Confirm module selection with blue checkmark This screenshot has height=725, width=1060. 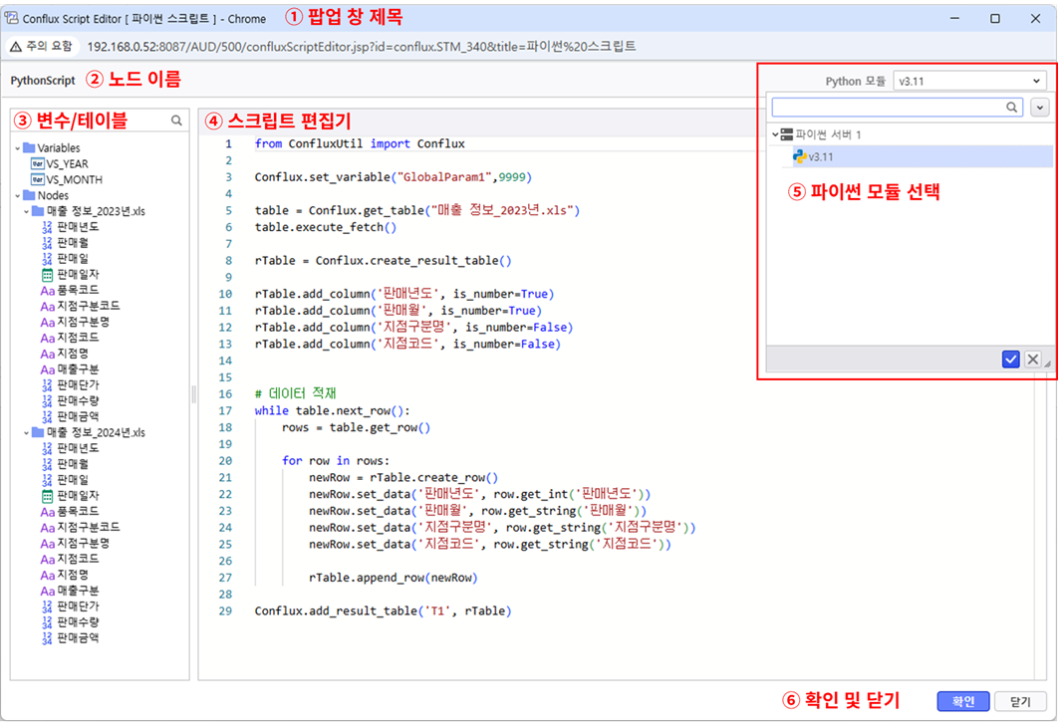[1010, 360]
